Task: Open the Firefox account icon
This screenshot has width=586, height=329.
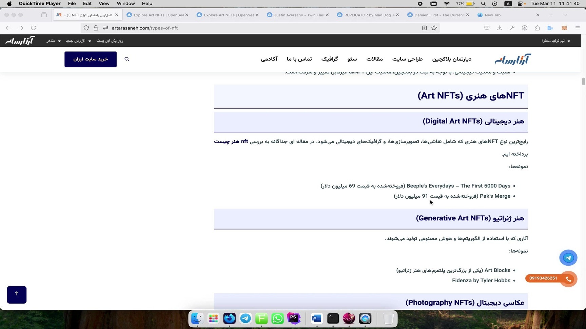Action: [x=525, y=28]
